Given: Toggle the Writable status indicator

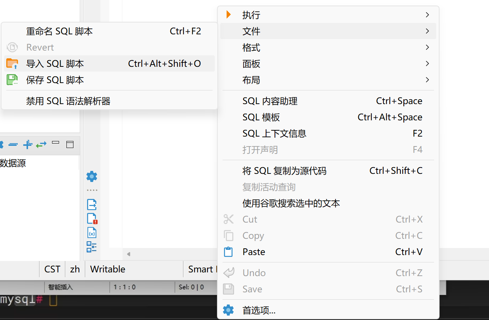Looking at the screenshot, I should (x=107, y=269).
